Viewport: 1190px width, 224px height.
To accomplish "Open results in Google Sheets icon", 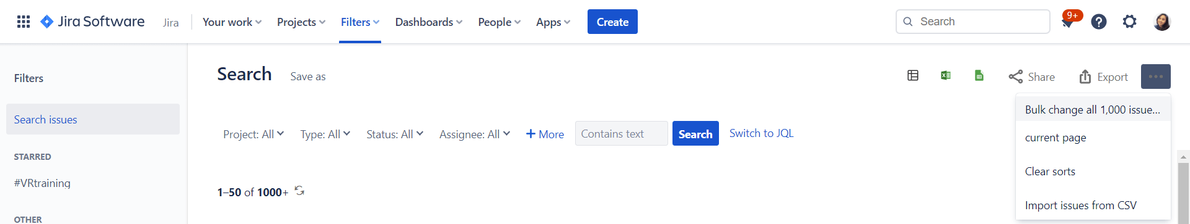I will click(979, 75).
